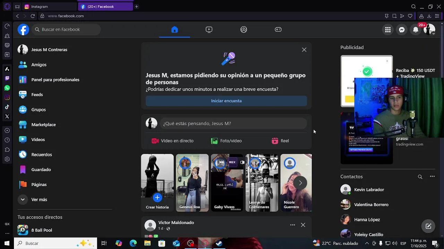
Task: Switch to the Instagram browser tab
Action: pos(49,7)
